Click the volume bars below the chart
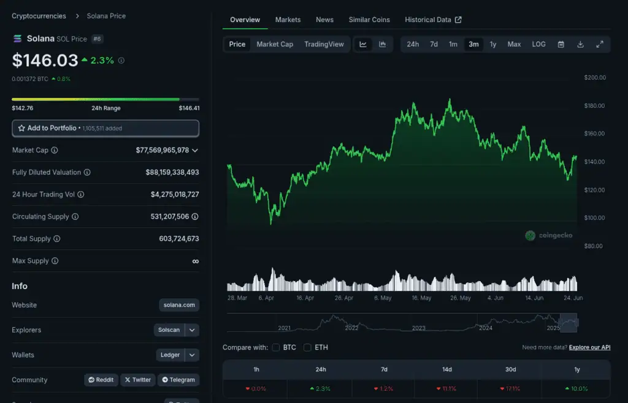628x403 pixels. [402, 279]
